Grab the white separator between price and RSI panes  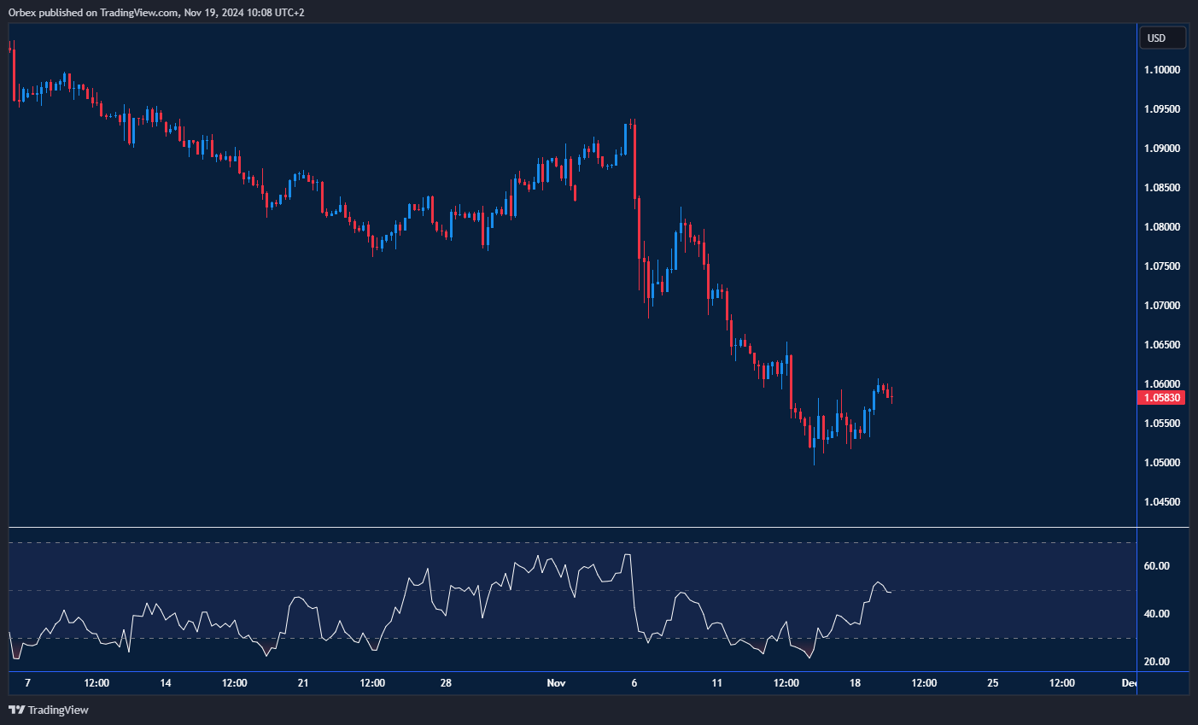click(x=598, y=528)
